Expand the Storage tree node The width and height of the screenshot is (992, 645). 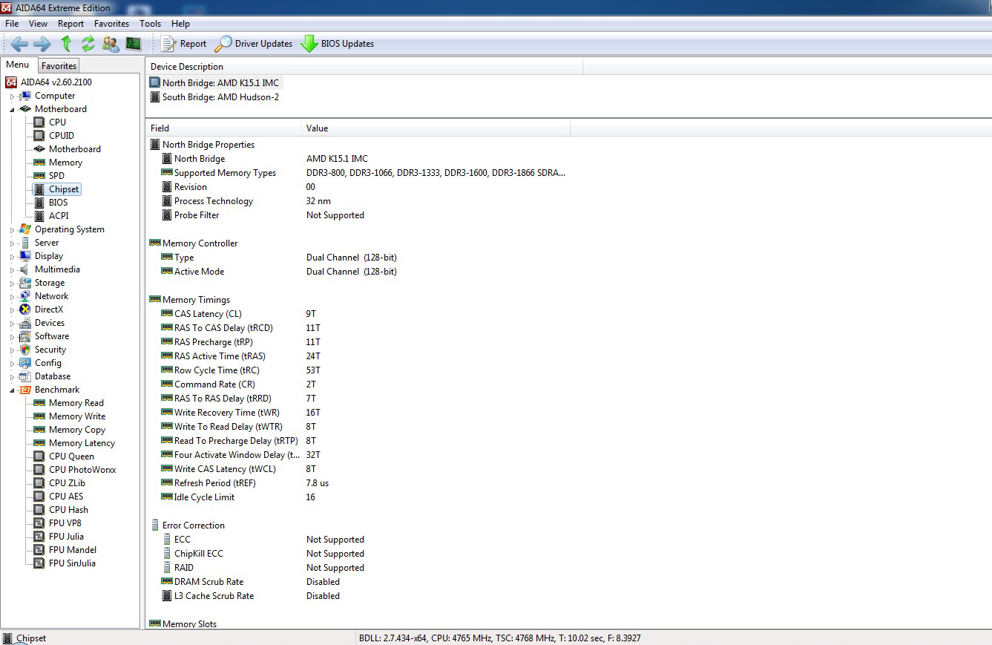(x=12, y=284)
